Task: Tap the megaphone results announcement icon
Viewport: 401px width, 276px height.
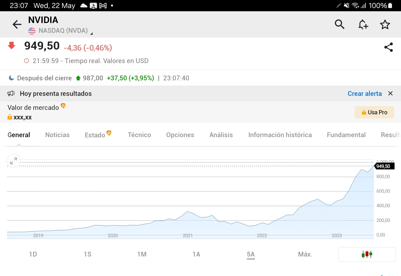Action: coord(11,93)
